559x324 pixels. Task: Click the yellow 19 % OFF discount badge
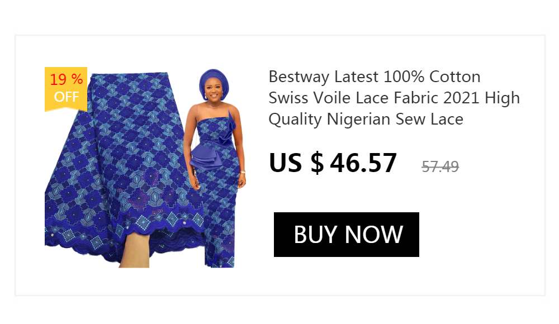(66, 89)
